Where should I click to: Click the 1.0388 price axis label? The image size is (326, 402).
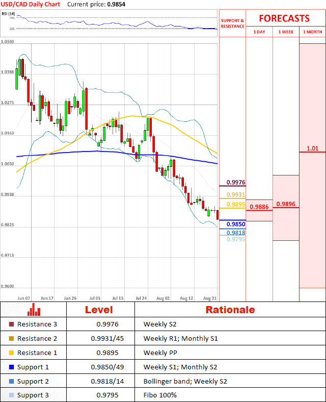pyautogui.click(x=7, y=72)
